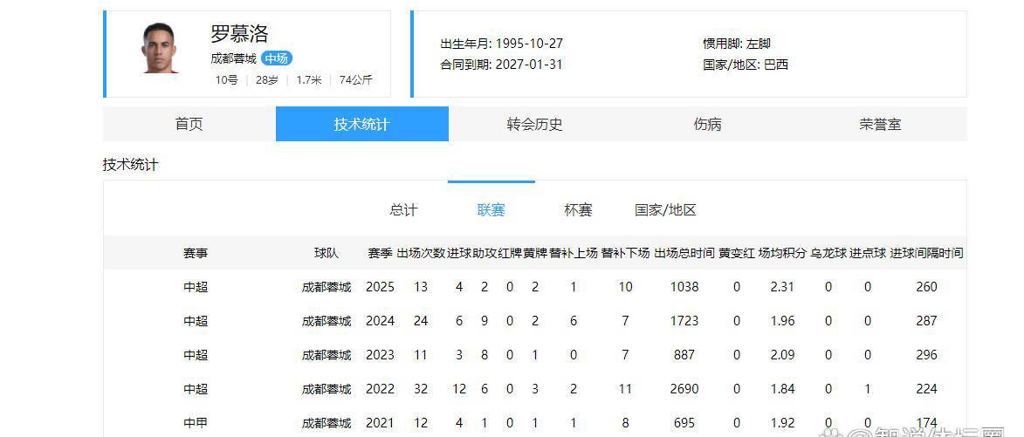This screenshot has height=437, width=1024.
Task: Click the 进球 column header
Action: 459,253
